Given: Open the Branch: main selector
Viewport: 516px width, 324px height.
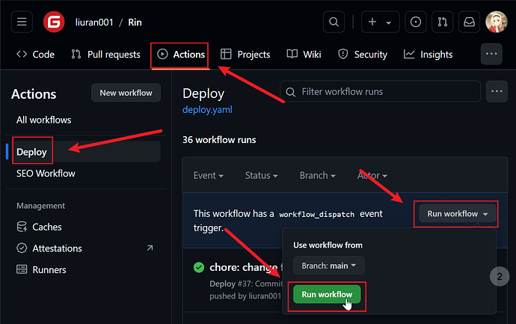Looking at the screenshot, I should pyautogui.click(x=328, y=266).
